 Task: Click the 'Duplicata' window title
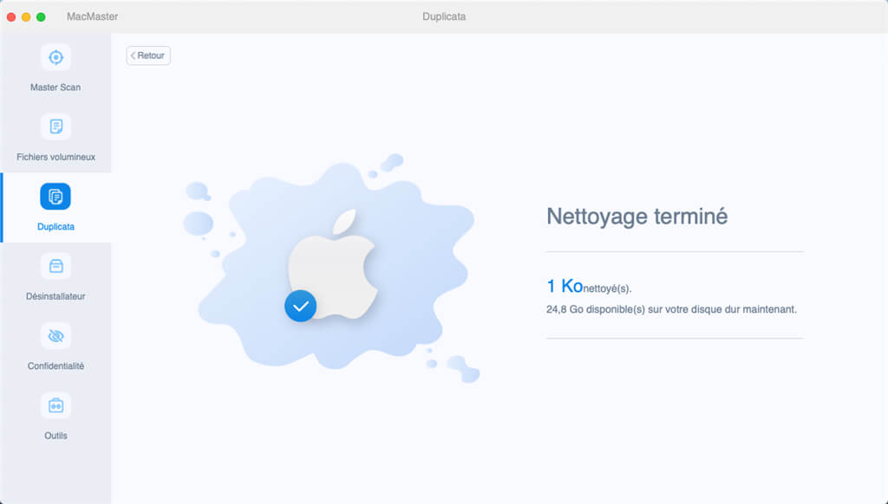coord(444,16)
